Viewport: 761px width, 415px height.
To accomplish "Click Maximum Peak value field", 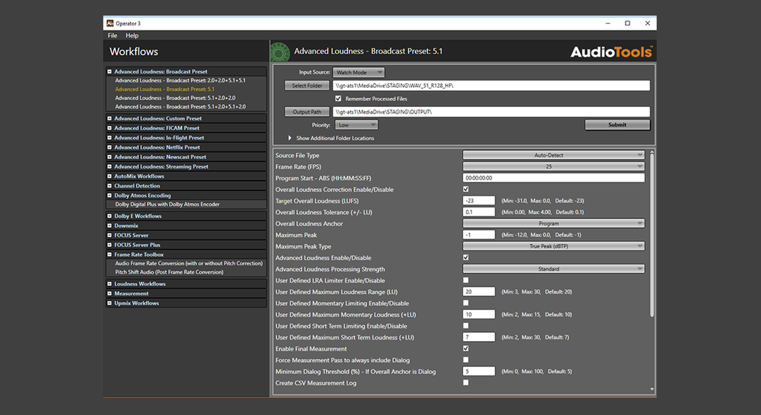I will coord(479,234).
